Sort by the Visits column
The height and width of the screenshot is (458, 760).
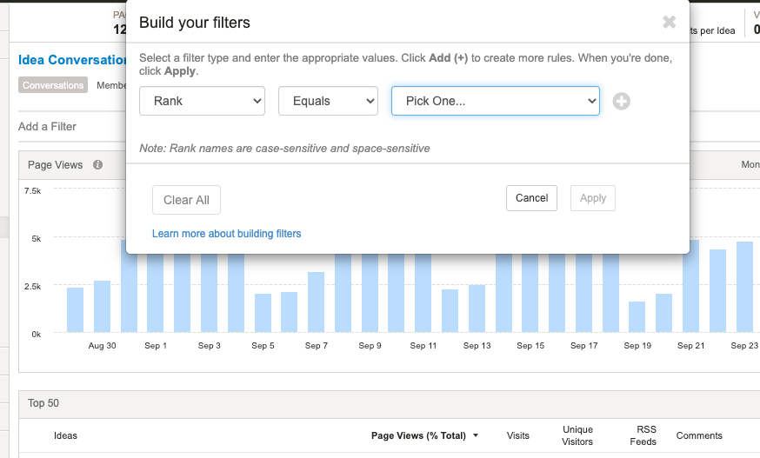[x=518, y=435]
